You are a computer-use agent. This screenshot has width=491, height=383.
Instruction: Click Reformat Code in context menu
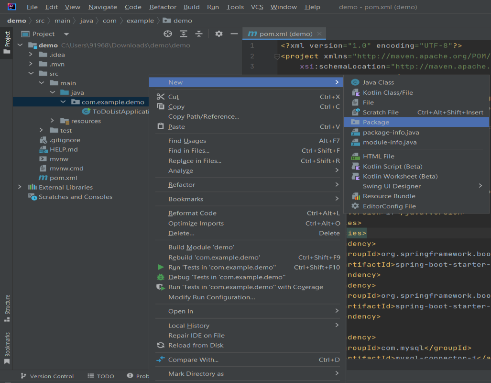[x=247, y=214]
